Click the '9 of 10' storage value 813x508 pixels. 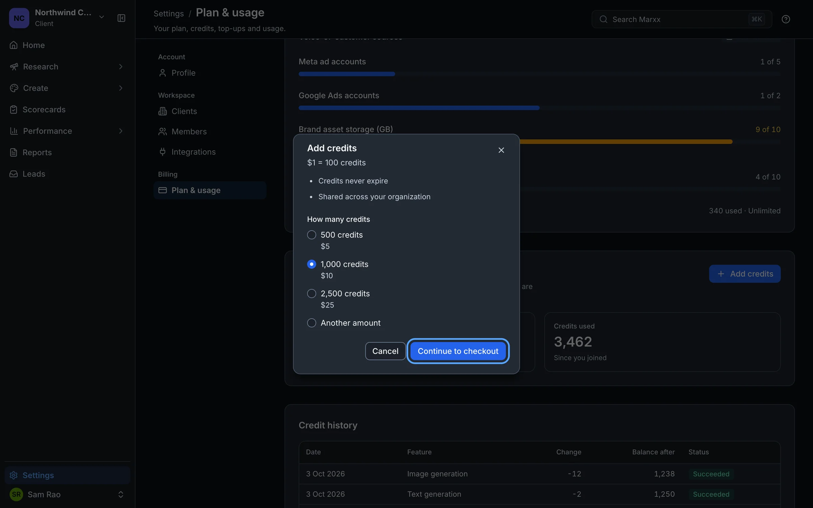(768, 129)
